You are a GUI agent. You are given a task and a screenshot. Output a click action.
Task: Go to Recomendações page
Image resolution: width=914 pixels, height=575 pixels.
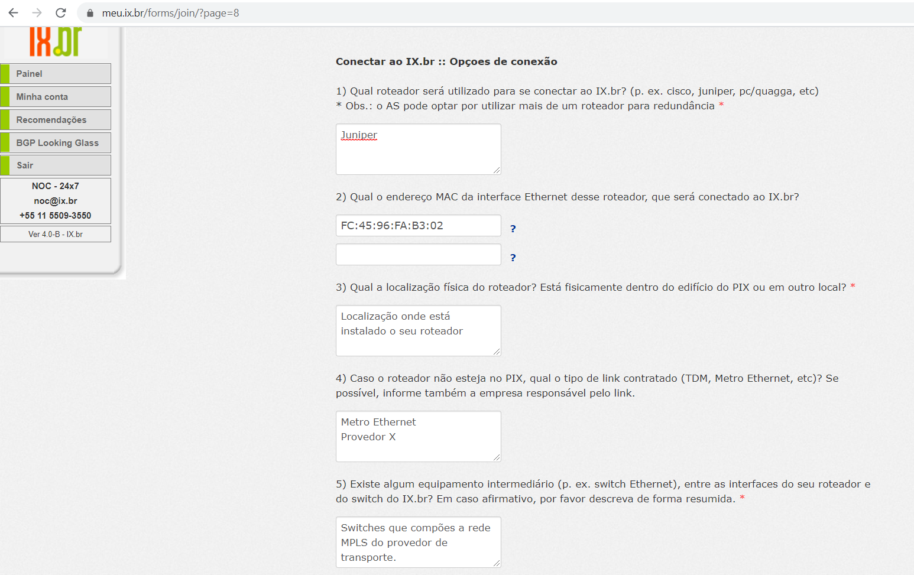point(56,119)
